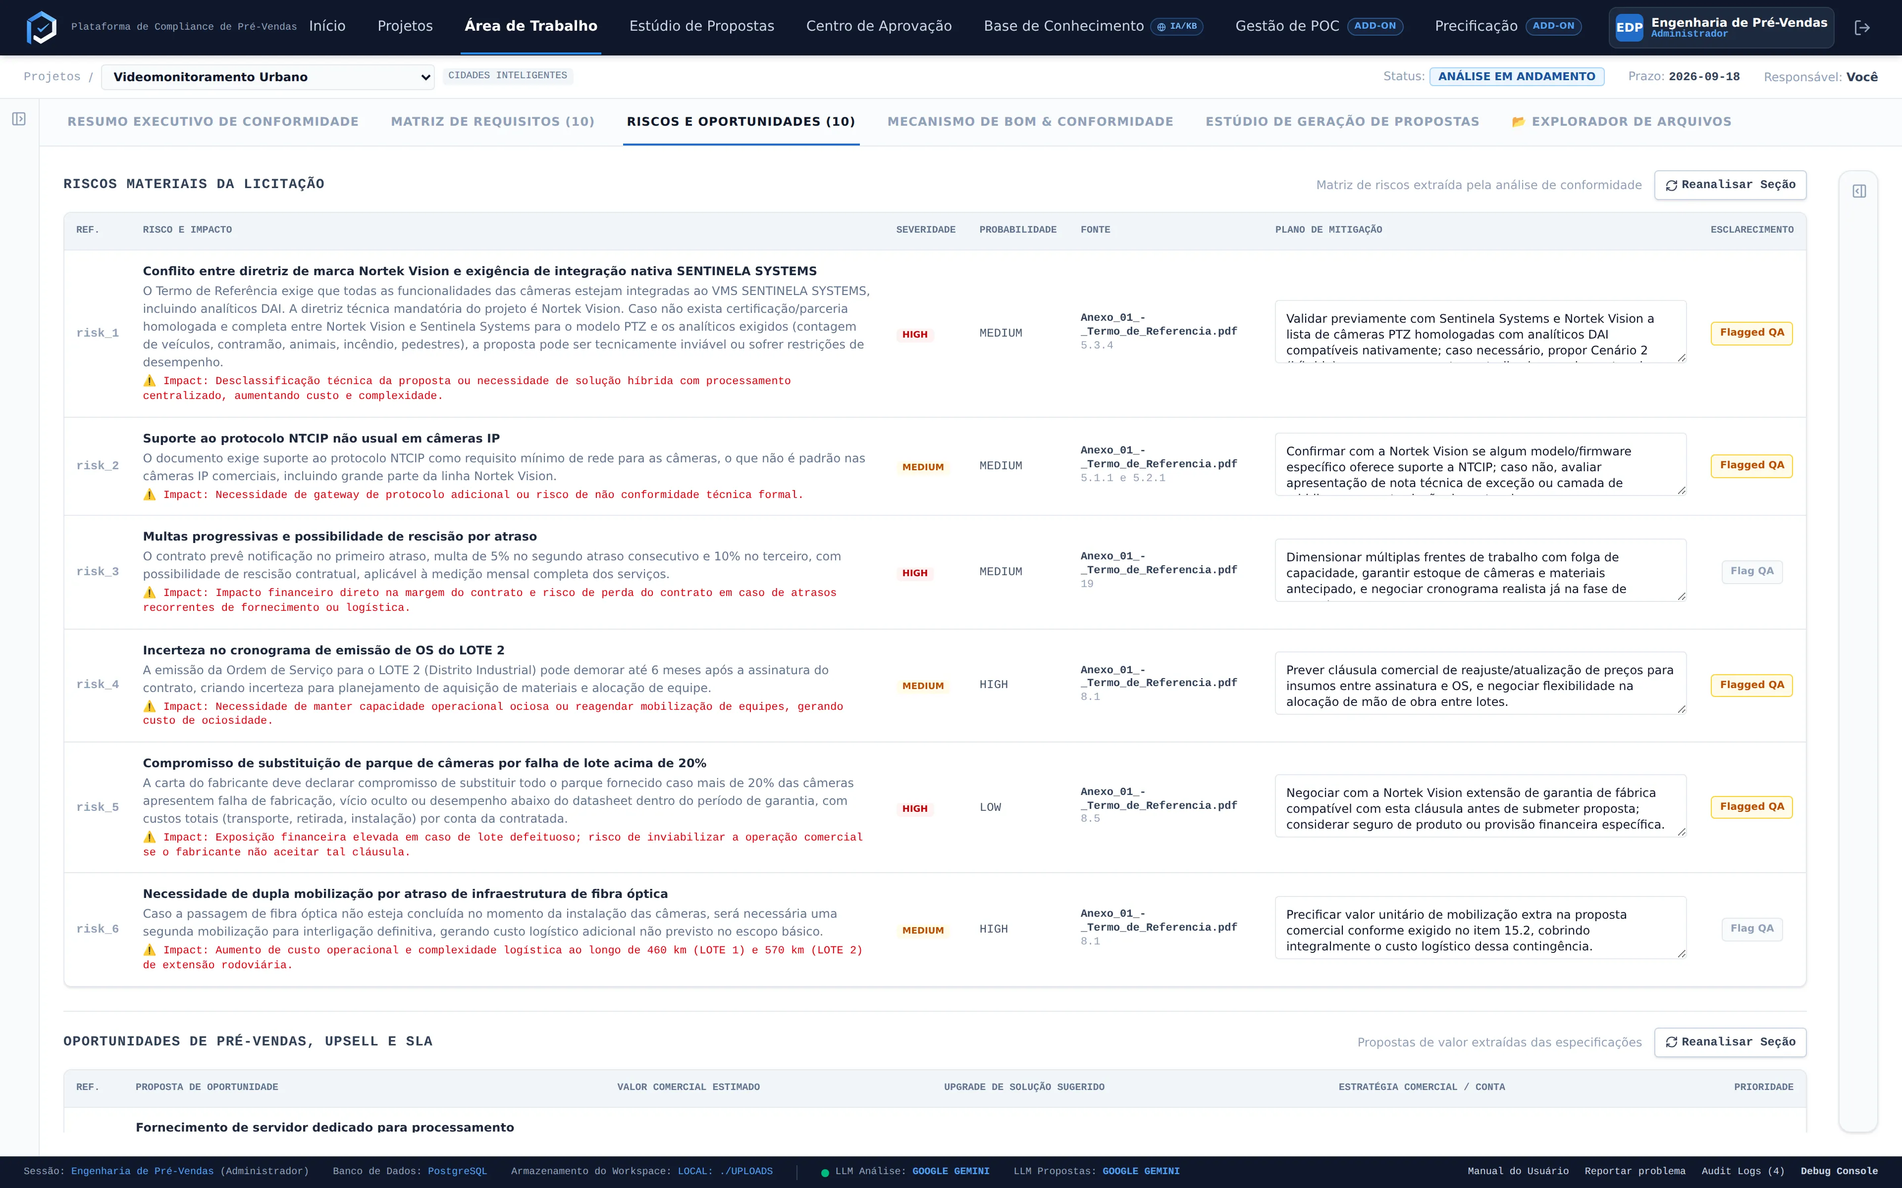Click the risk_3 mitigation plan textarea
The height and width of the screenshot is (1188, 1902).
(x=1480, y=570)
